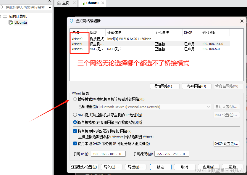Click the 自动设置(U)... button
247x175 pixels.
click(226, 107)
